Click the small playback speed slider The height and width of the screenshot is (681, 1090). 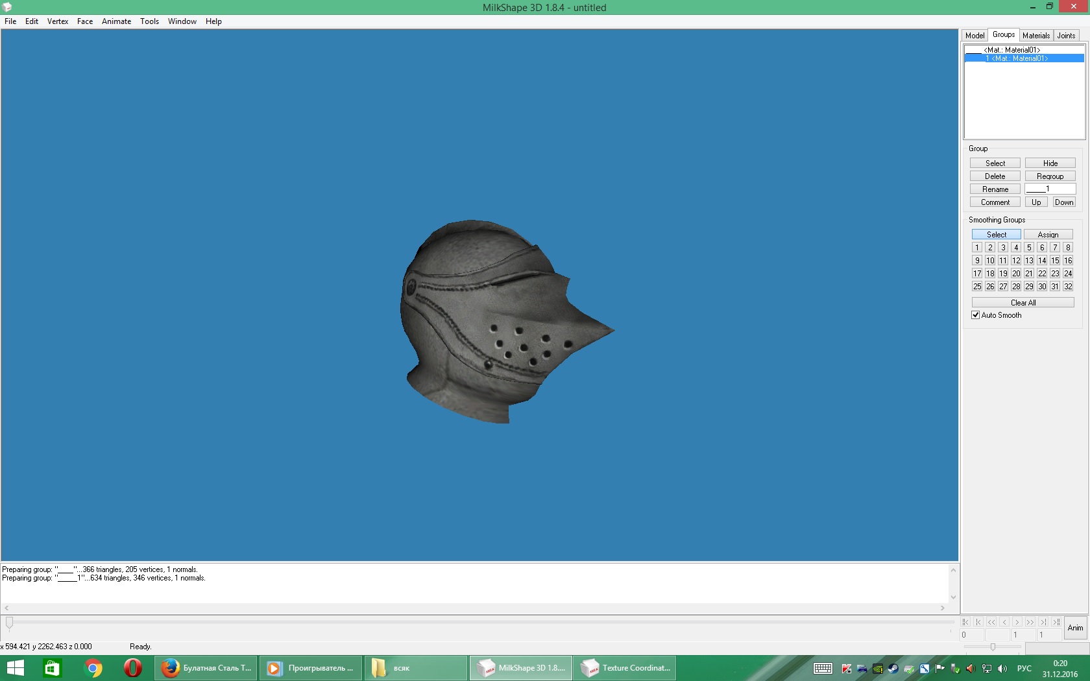pos(993,647)
